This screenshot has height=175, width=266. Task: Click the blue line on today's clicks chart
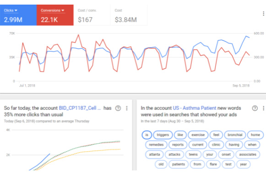[x=40, y=163]
